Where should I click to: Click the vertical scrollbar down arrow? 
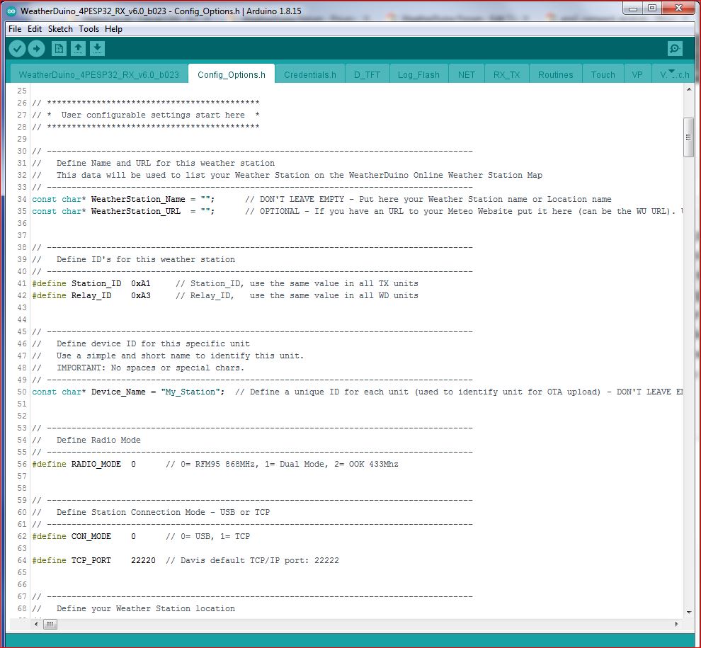pyautogui.click(x=688, y=612)
